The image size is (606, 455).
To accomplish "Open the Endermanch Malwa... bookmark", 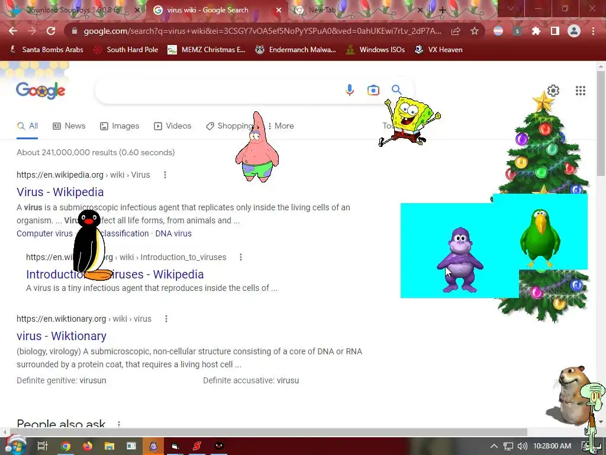I will point(296,50).
